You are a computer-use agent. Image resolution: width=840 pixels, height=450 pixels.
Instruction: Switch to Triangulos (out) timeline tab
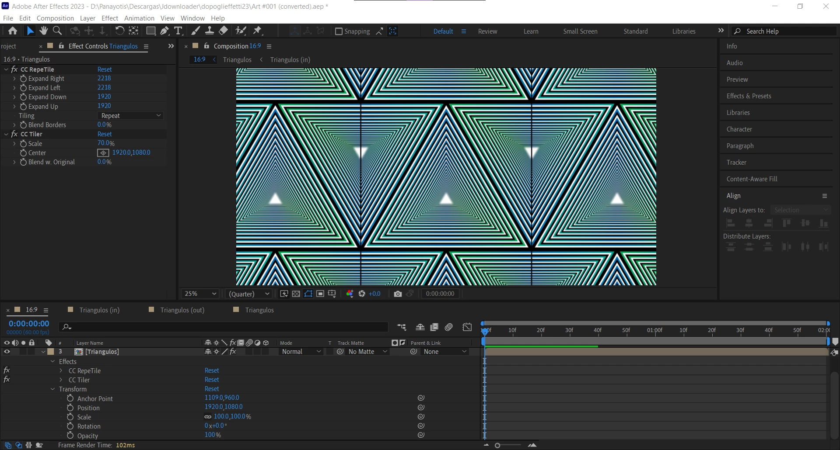[x=182, y=310]
